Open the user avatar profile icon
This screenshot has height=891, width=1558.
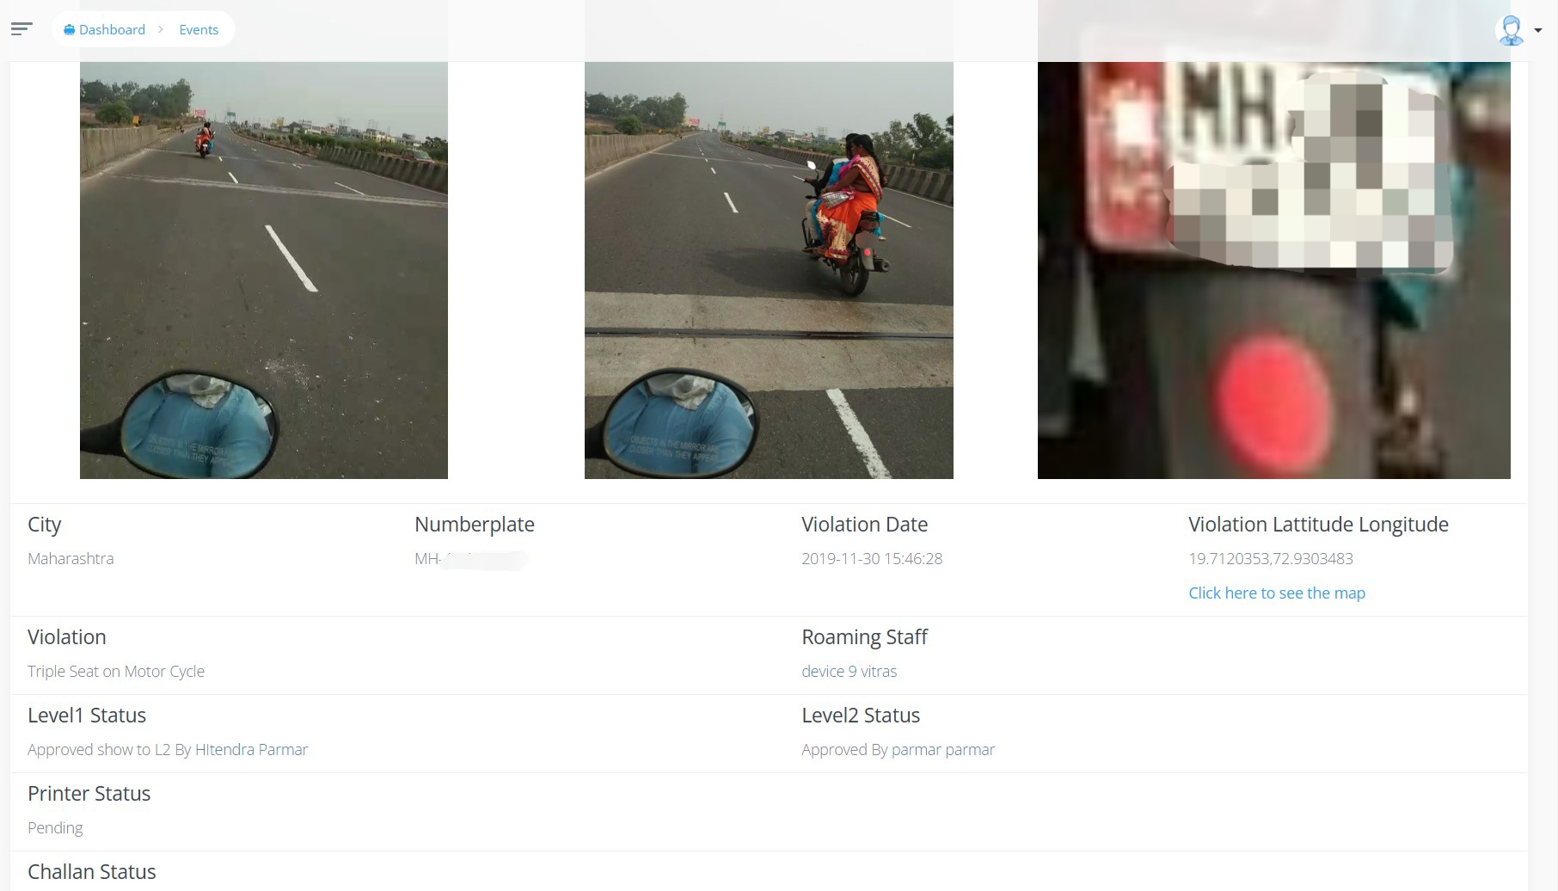pyautogui.click(x=1510, y=30)
